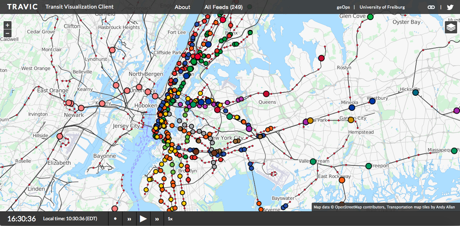460x226 pixels.
Task: Click the TRAVIC logo
Action: pos(22,7)
